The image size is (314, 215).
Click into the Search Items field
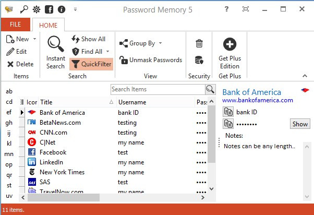point(158,89)
